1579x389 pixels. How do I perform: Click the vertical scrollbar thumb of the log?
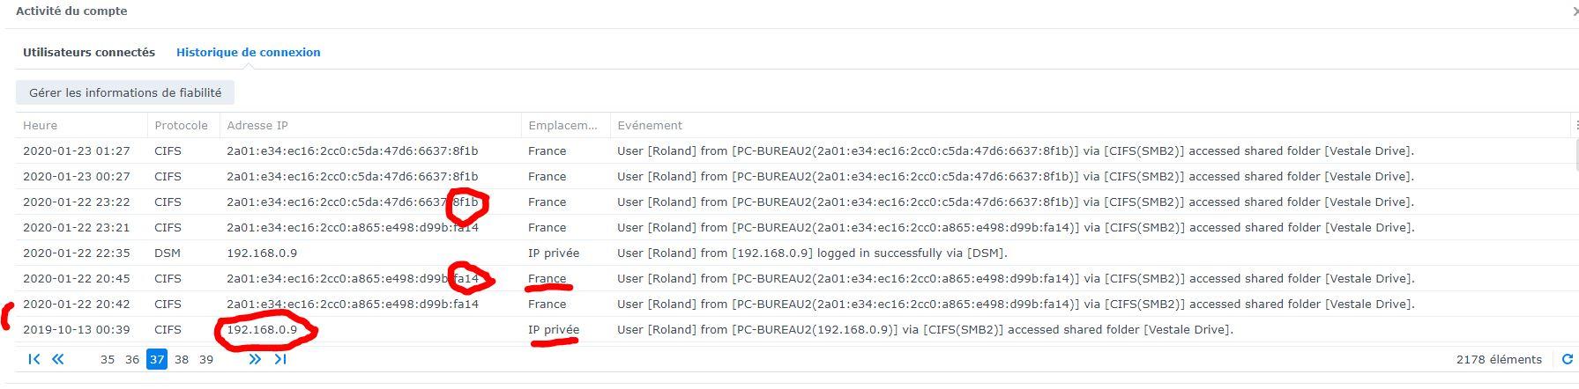[x=1575, y=153]
